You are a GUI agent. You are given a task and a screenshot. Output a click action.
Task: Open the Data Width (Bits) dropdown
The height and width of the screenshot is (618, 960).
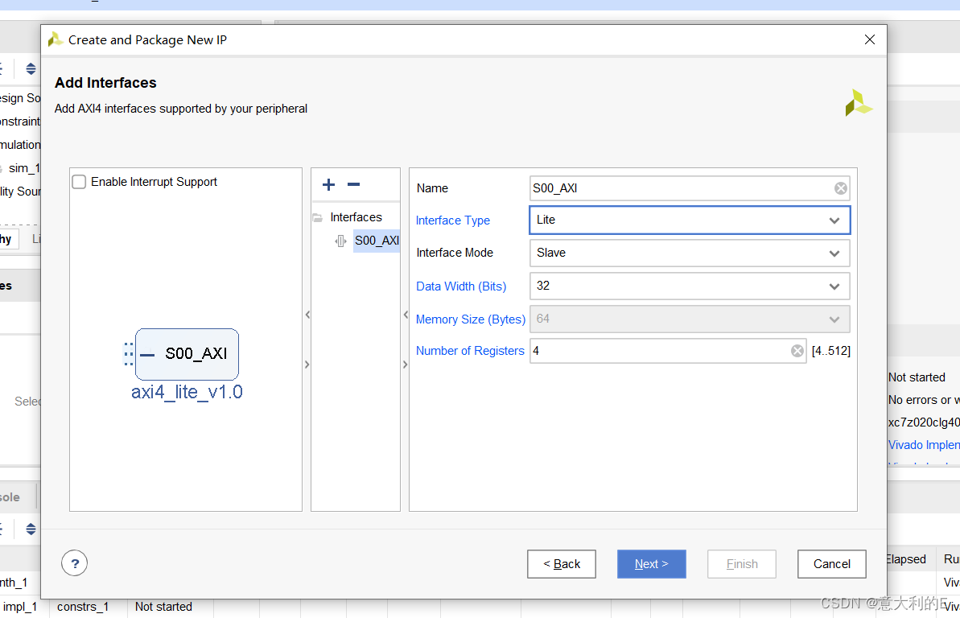(x=690, y=286)
